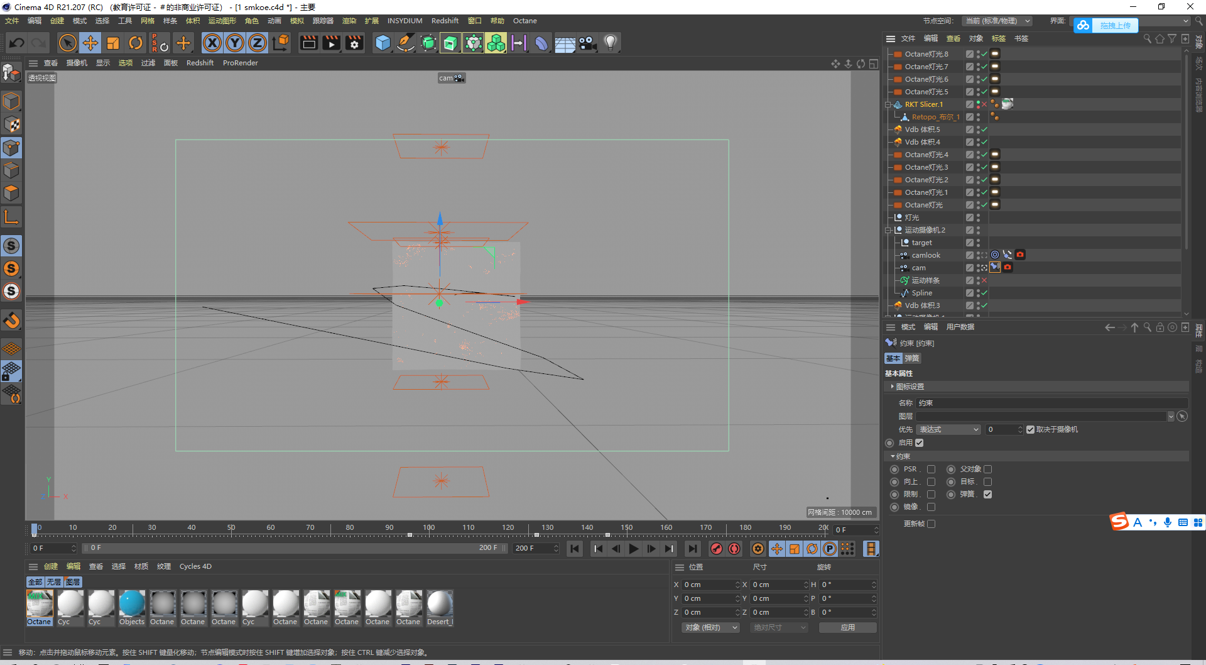The width and height of the screenshot is (1206, 665).
Task: Enable the 向上 constraint checkbox
Action: 932,482
